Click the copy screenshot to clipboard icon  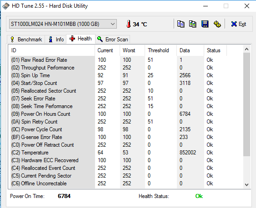tap(193, 24)
